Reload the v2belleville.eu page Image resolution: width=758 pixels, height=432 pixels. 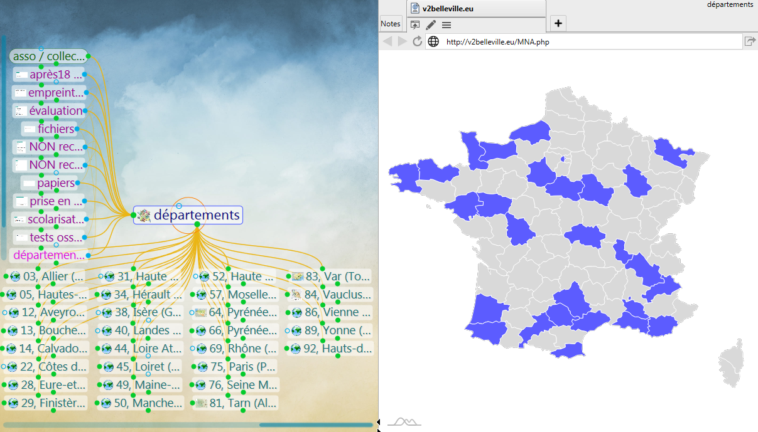[x=418, y=41]
